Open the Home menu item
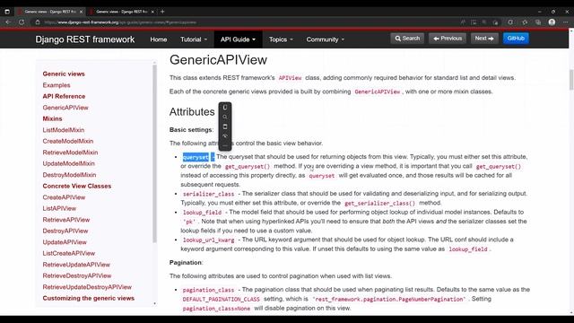 159,39
